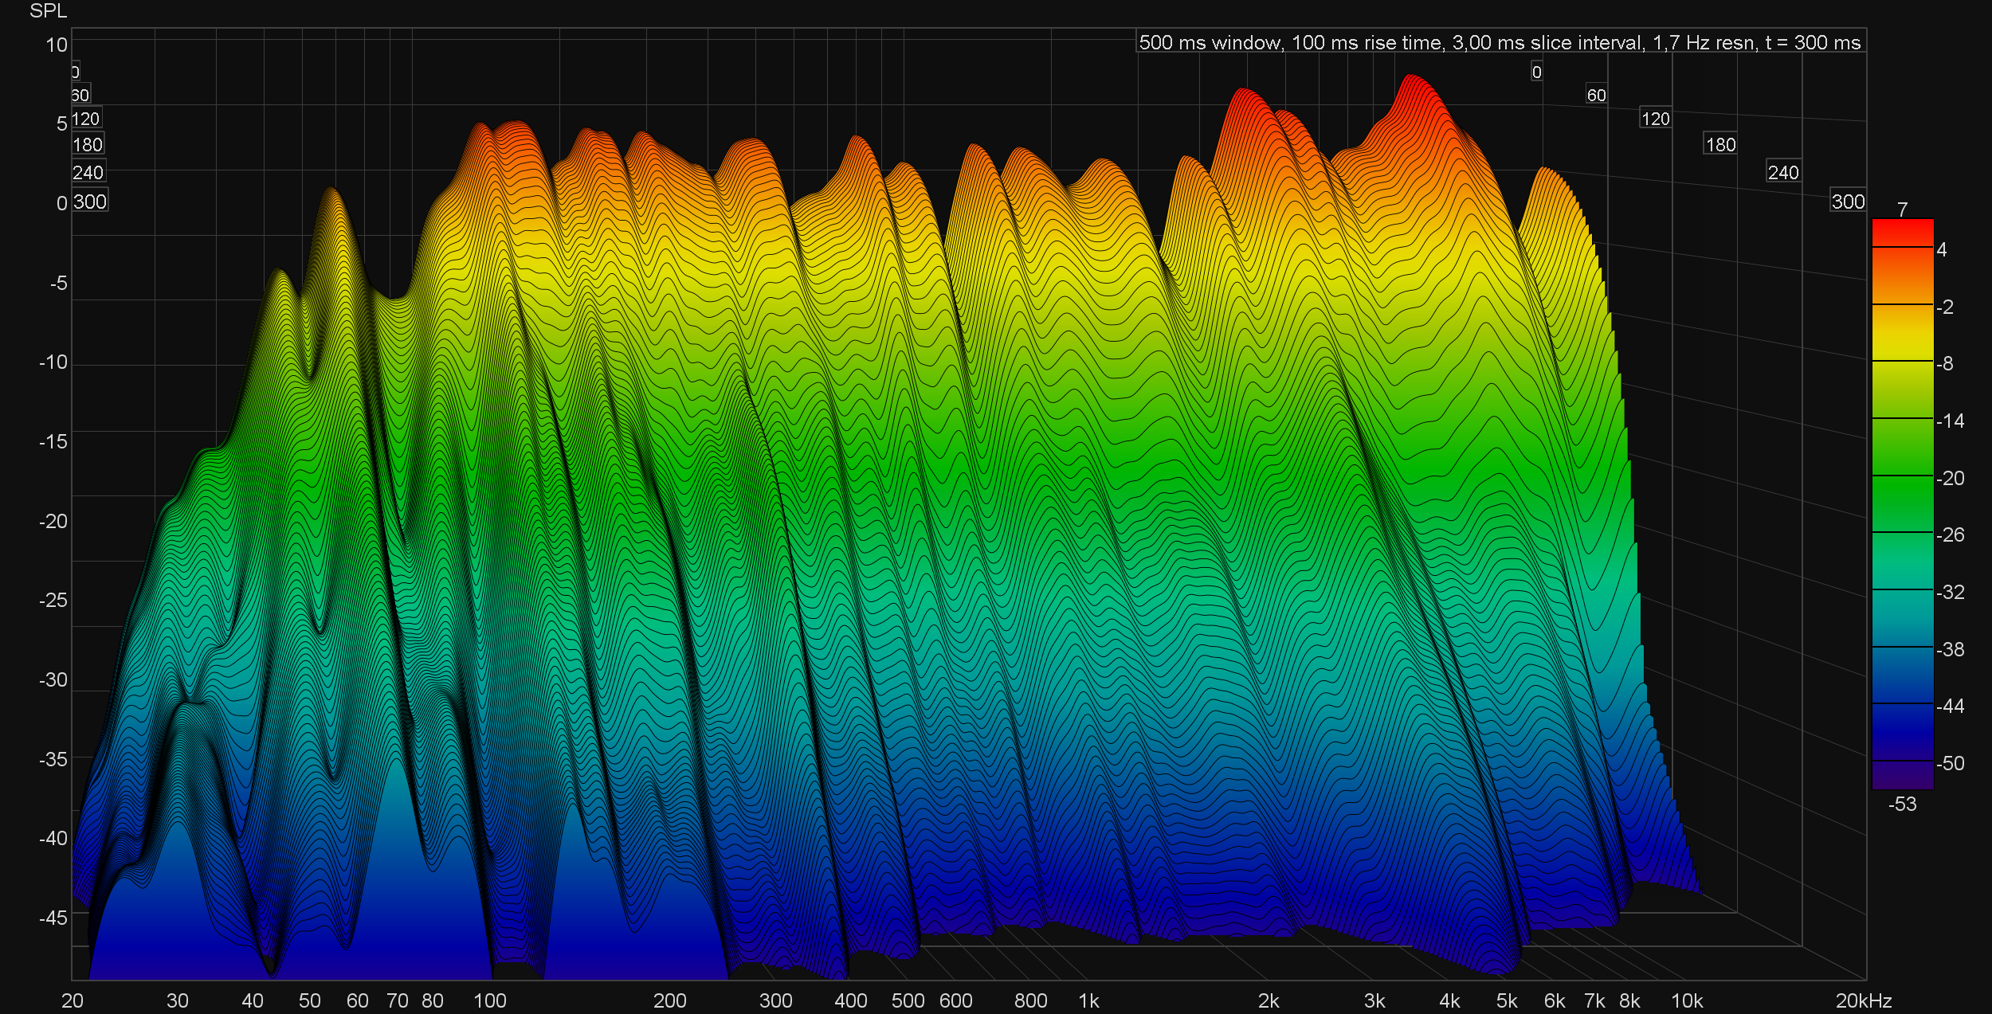Image resolution: width=1992 pixels, height=1014 pixels.
Task: Click the 7 maximum label above color scale
Action: point(1902,209)
